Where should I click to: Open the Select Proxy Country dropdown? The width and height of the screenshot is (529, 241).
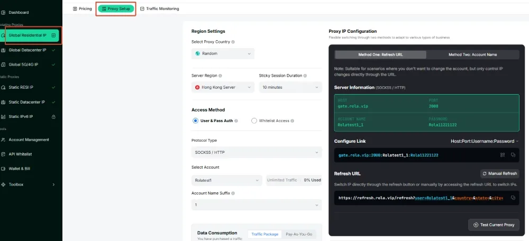tap(223, 53)
